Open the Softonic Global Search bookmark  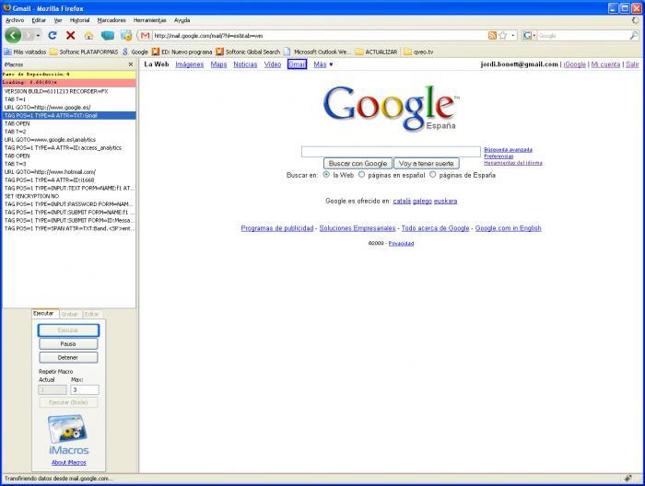coord(248,52)
